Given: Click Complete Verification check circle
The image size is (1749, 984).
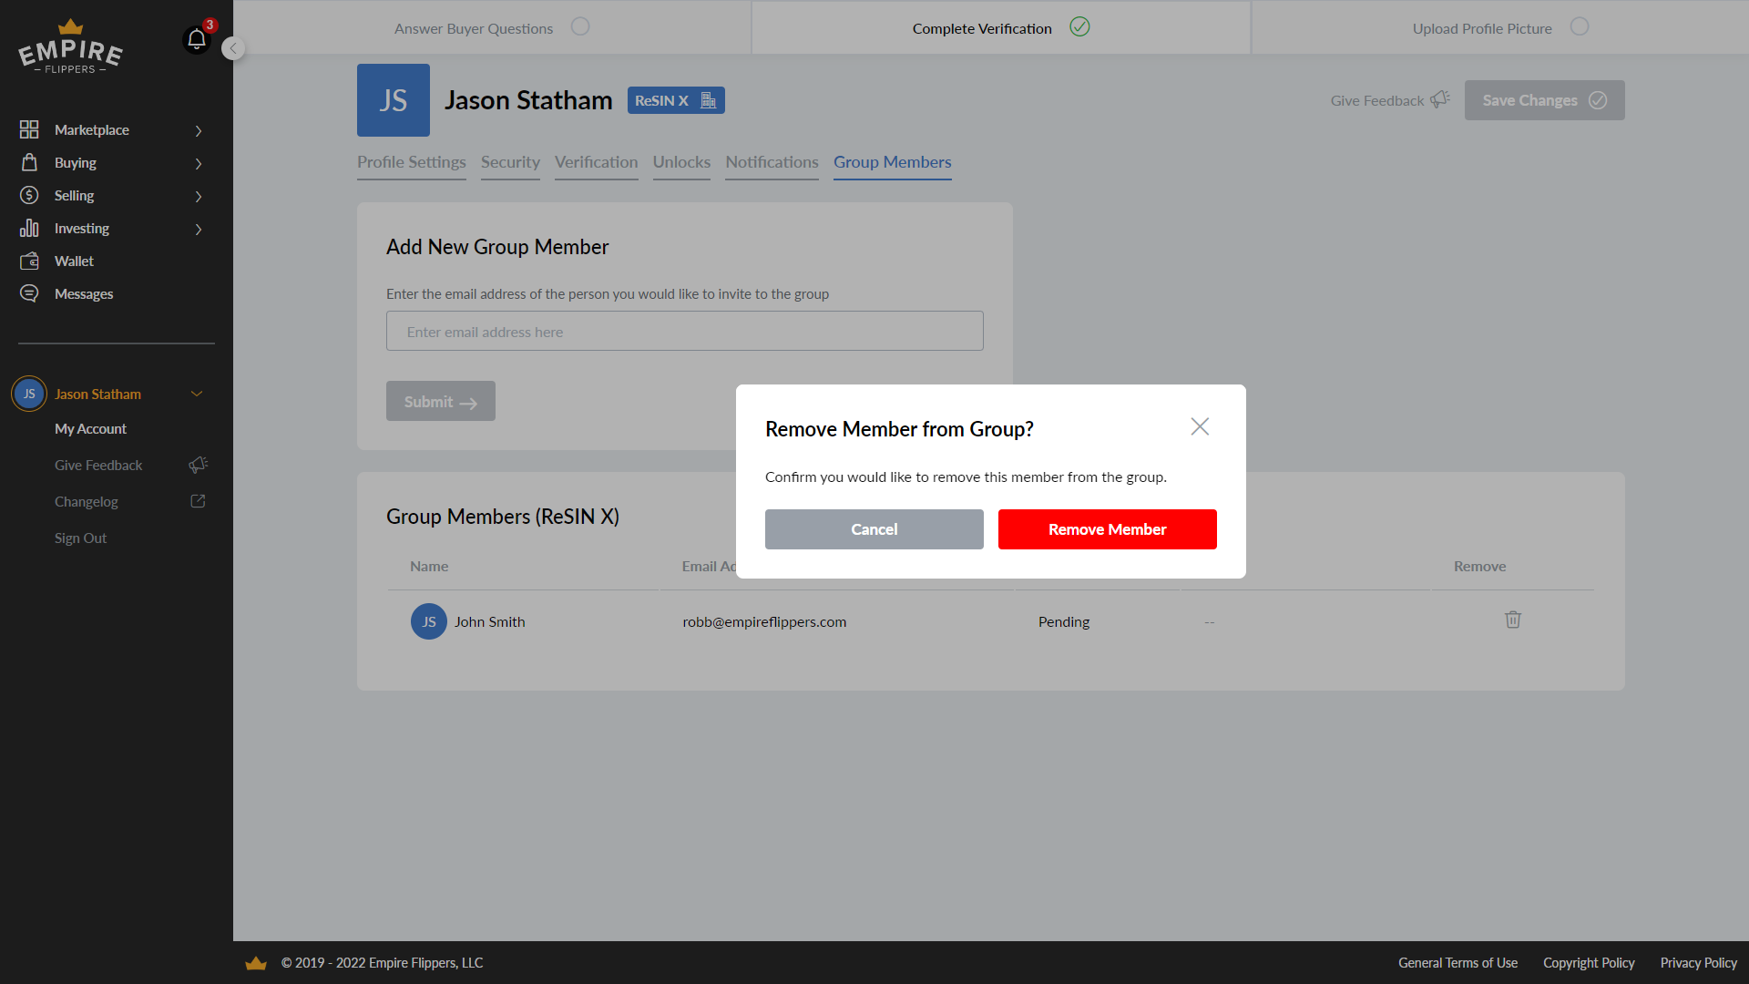Looking at the screenshot, I should [1079, 26].
